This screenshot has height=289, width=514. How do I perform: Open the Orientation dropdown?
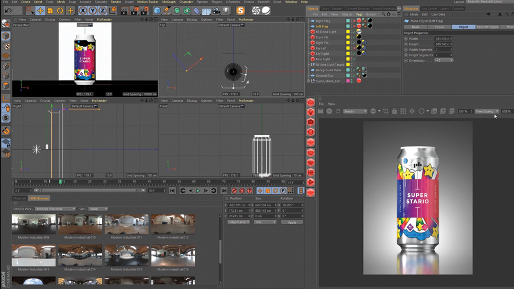[x=444, y=60]
